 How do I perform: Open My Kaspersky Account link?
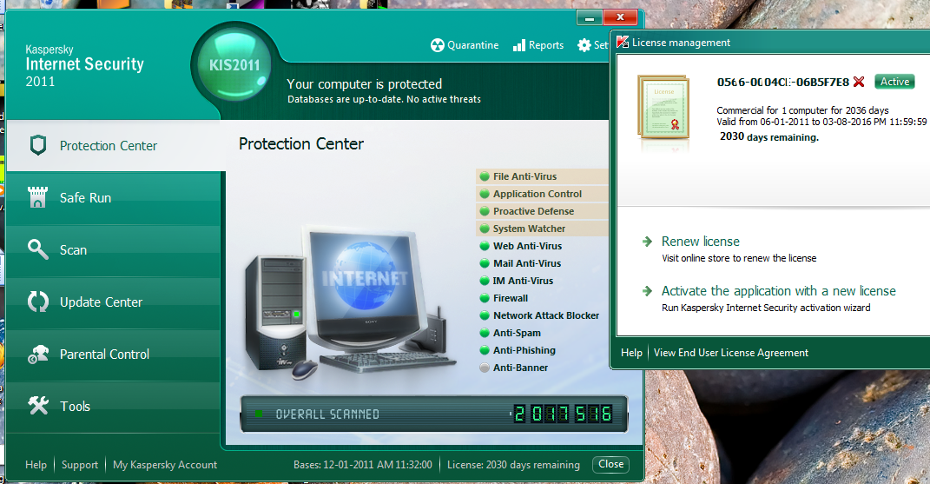click(x=165, y=465)
